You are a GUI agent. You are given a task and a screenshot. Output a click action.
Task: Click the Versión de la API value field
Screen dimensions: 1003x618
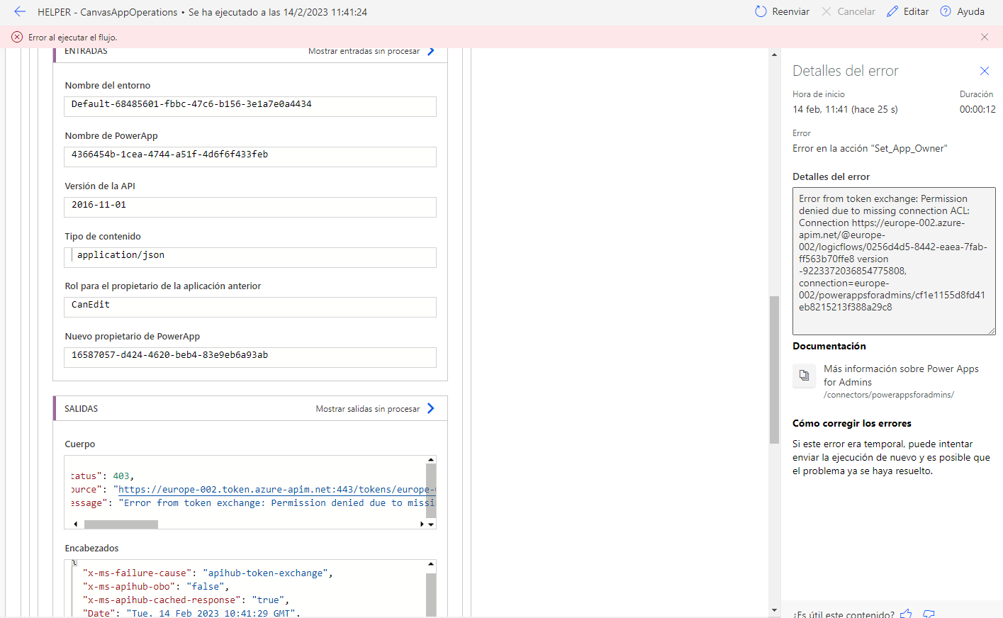click(x=250, y=207)
